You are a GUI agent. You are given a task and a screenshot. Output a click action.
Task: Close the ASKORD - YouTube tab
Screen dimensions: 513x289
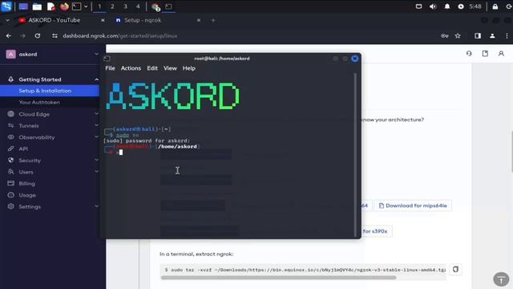tap(103, 20)
